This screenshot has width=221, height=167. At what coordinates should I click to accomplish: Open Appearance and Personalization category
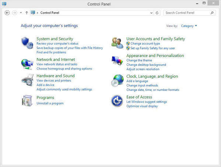coord(155,56)
